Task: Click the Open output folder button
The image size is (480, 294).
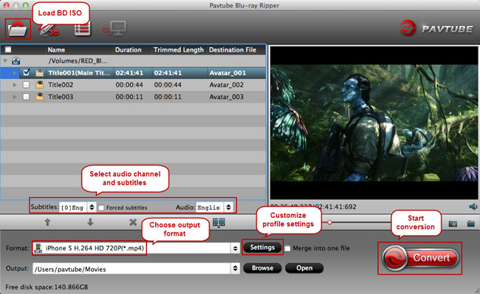Action: 304,268
